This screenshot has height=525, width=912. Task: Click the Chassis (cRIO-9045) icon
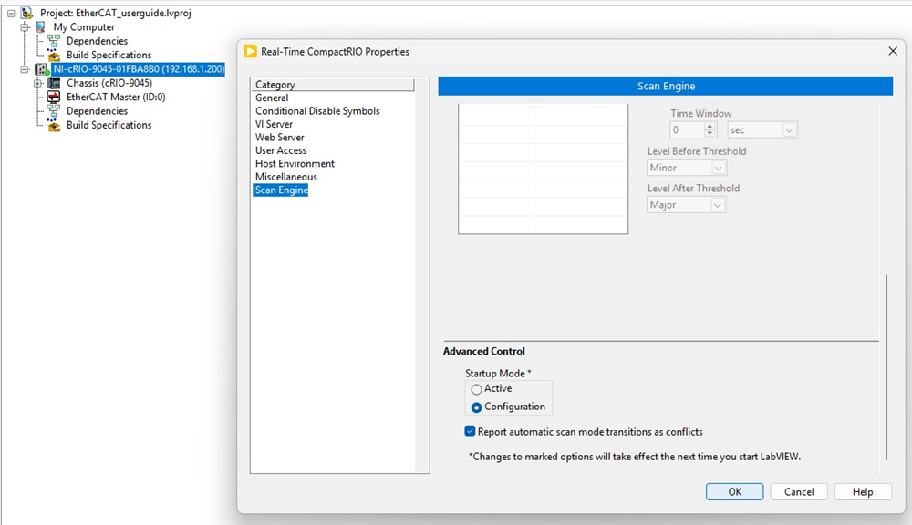point(54,83)
